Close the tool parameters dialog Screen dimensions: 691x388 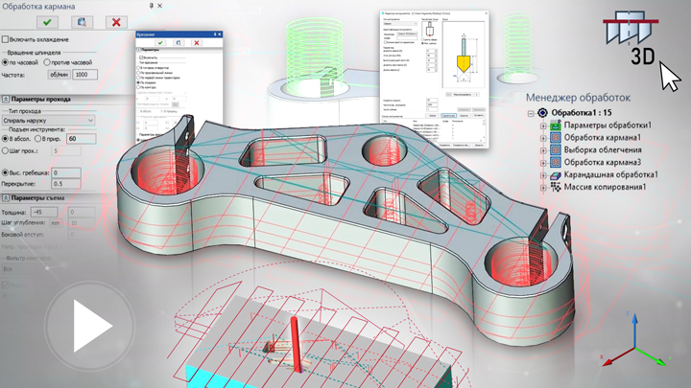click(486, 13)
